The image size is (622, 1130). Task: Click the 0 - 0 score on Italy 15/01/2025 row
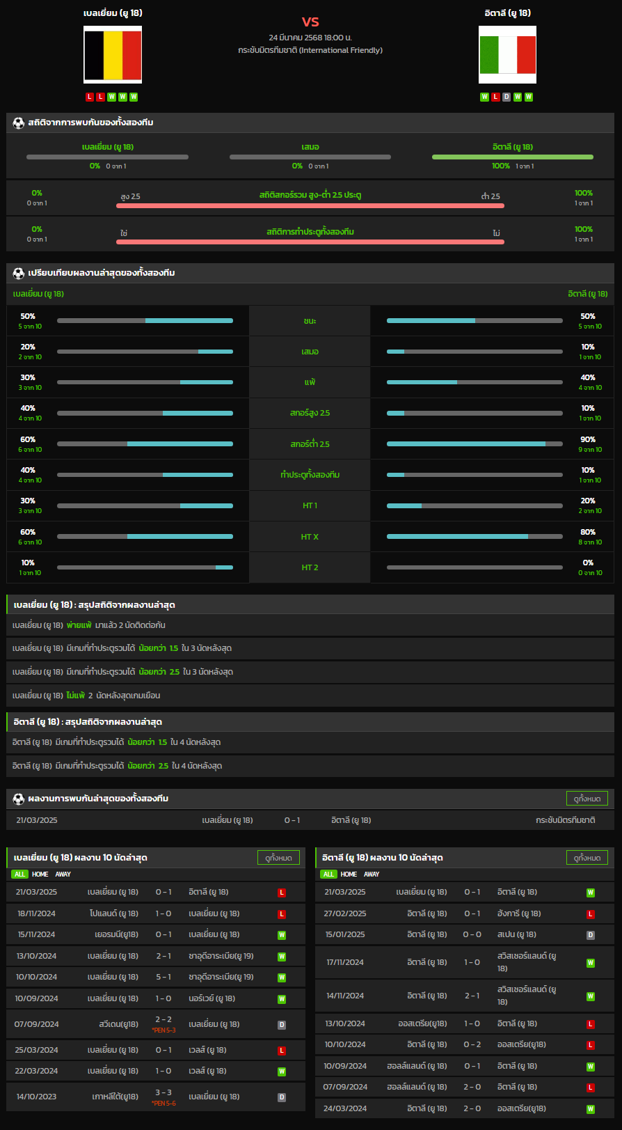point(472,935)
